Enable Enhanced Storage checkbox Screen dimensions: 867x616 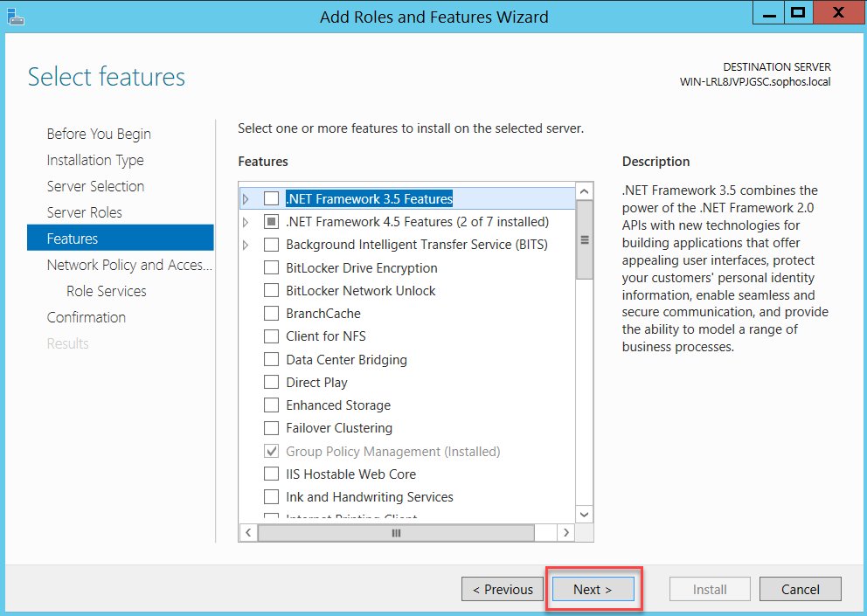pos(271,405)
